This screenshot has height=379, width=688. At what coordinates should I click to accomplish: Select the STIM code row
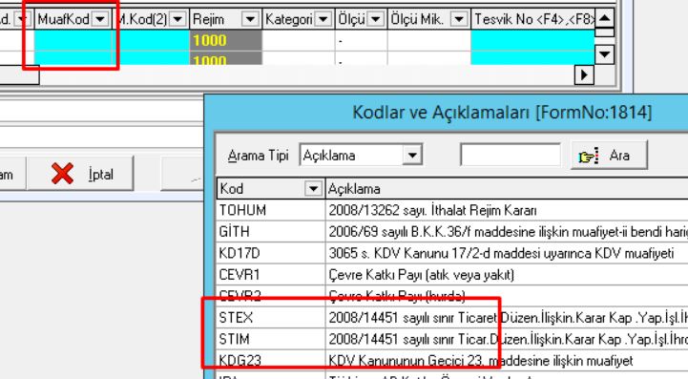(452, 340)
